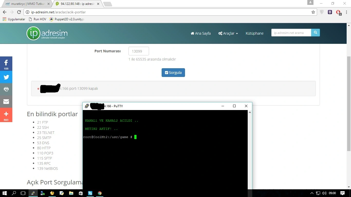The image size is (351, 197).
Task: Click the blue search magnifier button
Action: point(316,33)
